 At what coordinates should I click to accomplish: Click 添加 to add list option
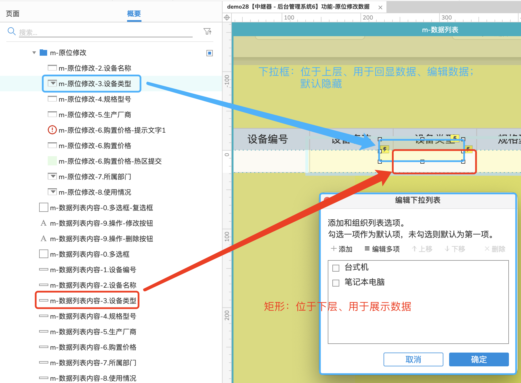pyautogui.click(x=342, y=249)
